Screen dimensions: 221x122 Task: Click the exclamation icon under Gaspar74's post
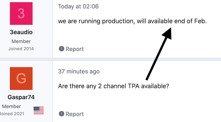(x=62, y=114)
